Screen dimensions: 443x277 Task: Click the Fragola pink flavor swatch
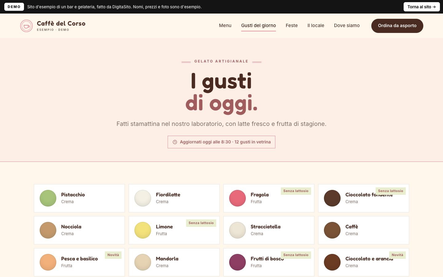(x=237, y=198)
